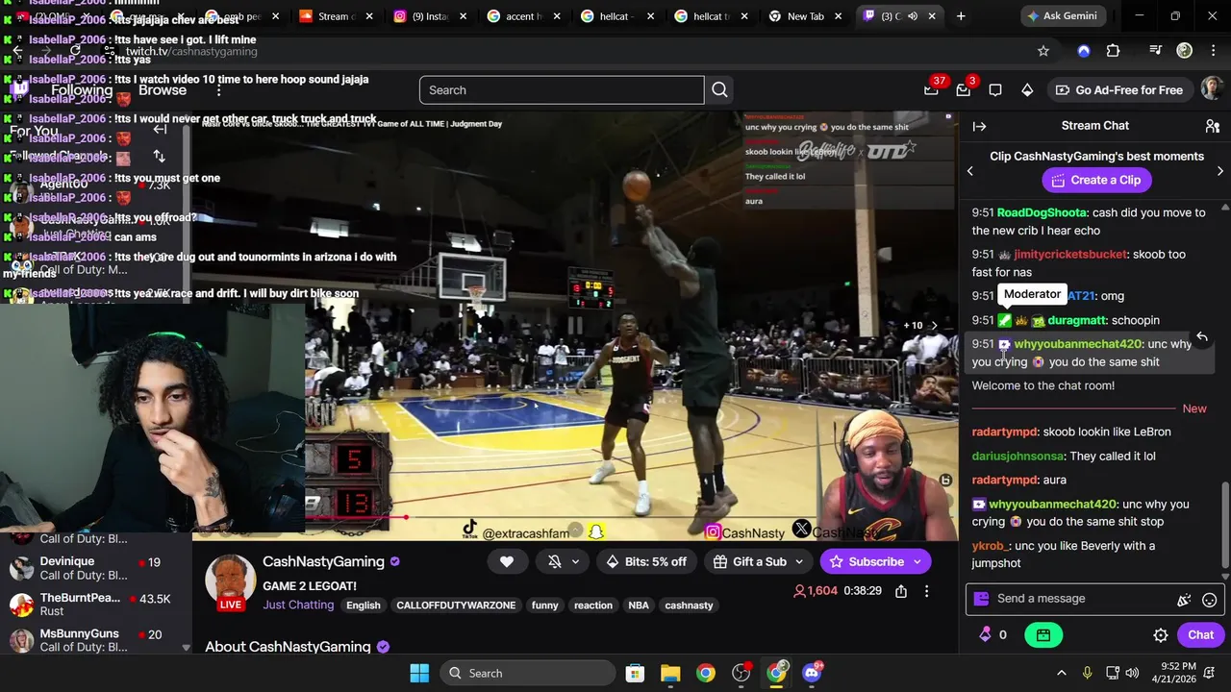
Task: Open chat settings gear
Action: (1161, 635)
